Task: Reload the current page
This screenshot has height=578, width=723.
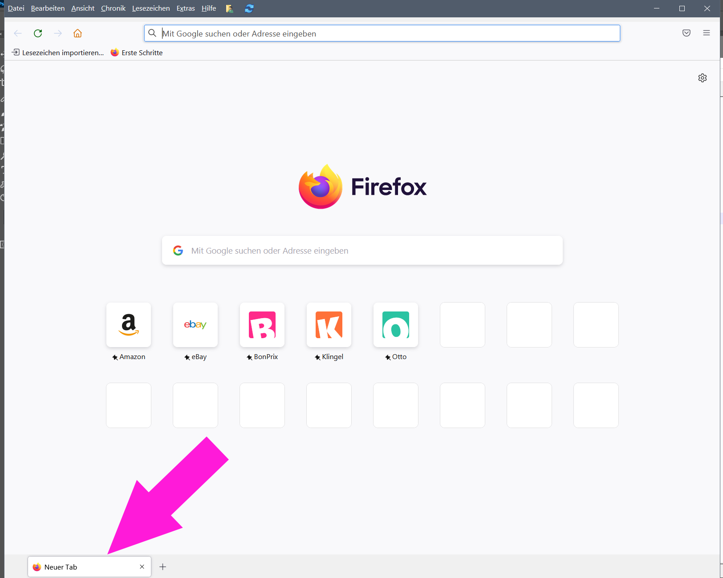Action: pyautogui.click(x=38, y=33)
